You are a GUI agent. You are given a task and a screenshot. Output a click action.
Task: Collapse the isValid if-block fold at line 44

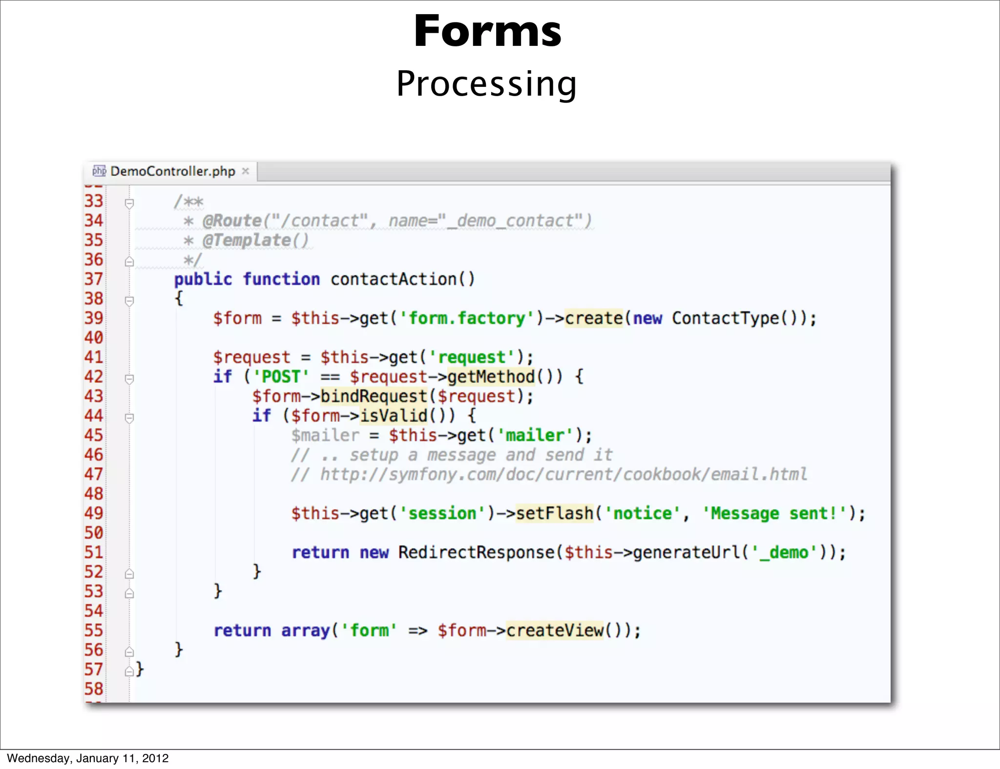coord(129,418)
